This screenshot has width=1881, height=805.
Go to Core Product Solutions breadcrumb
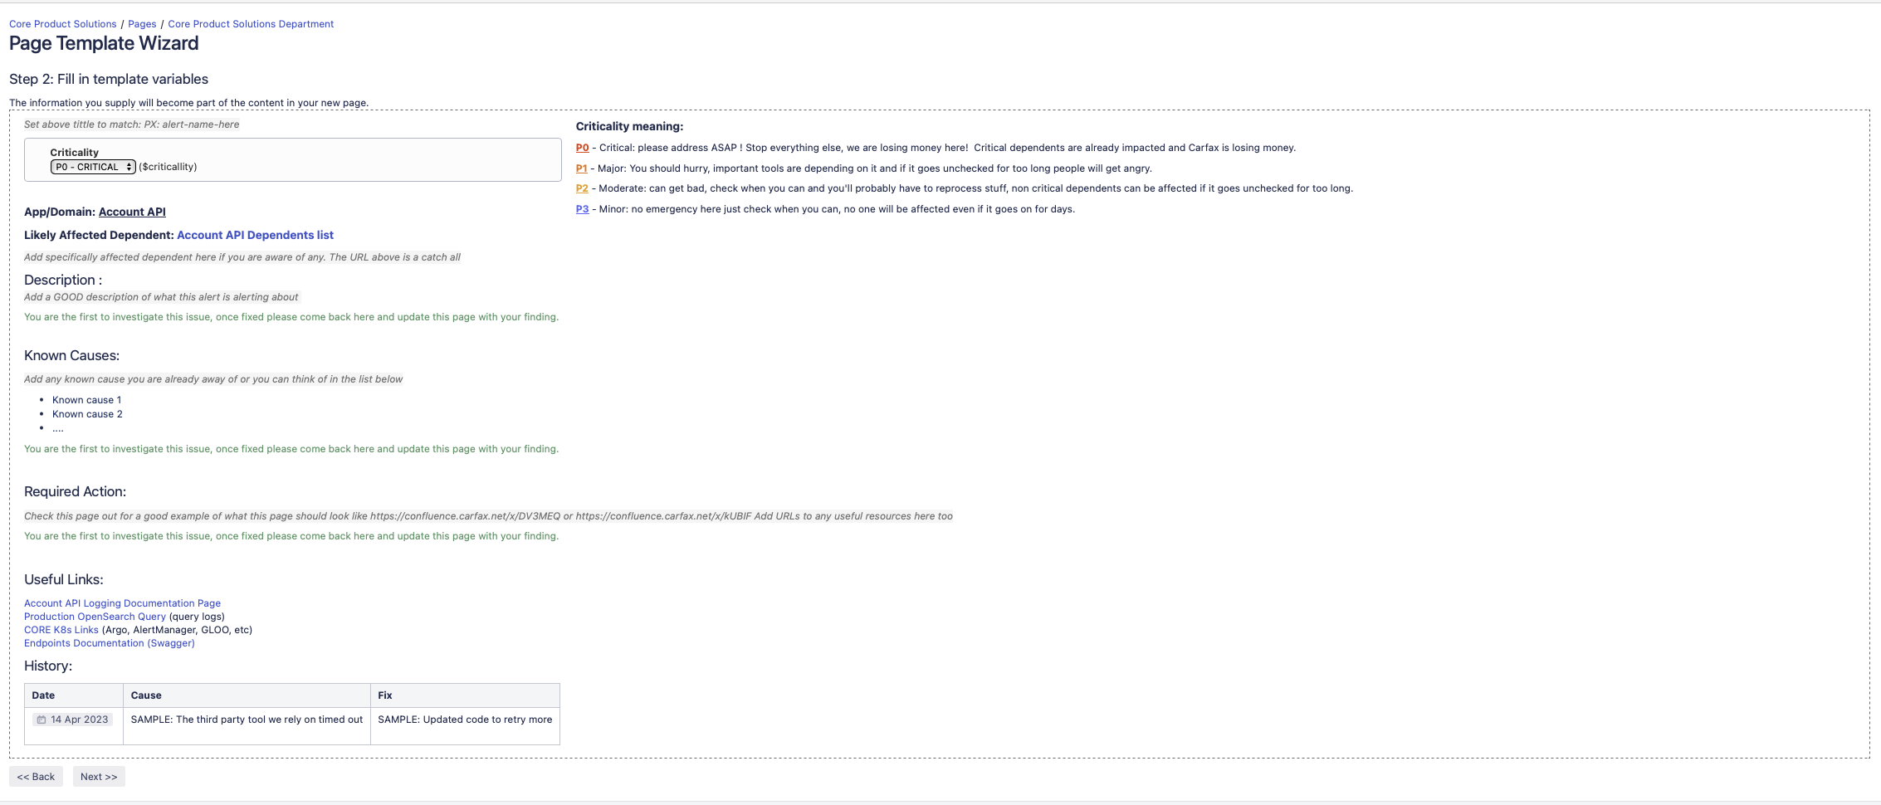tap(63, 24)
